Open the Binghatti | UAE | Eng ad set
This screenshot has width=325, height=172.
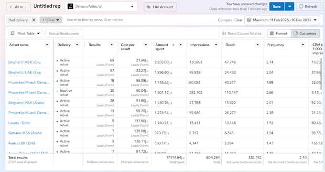(x=24, y=72)
